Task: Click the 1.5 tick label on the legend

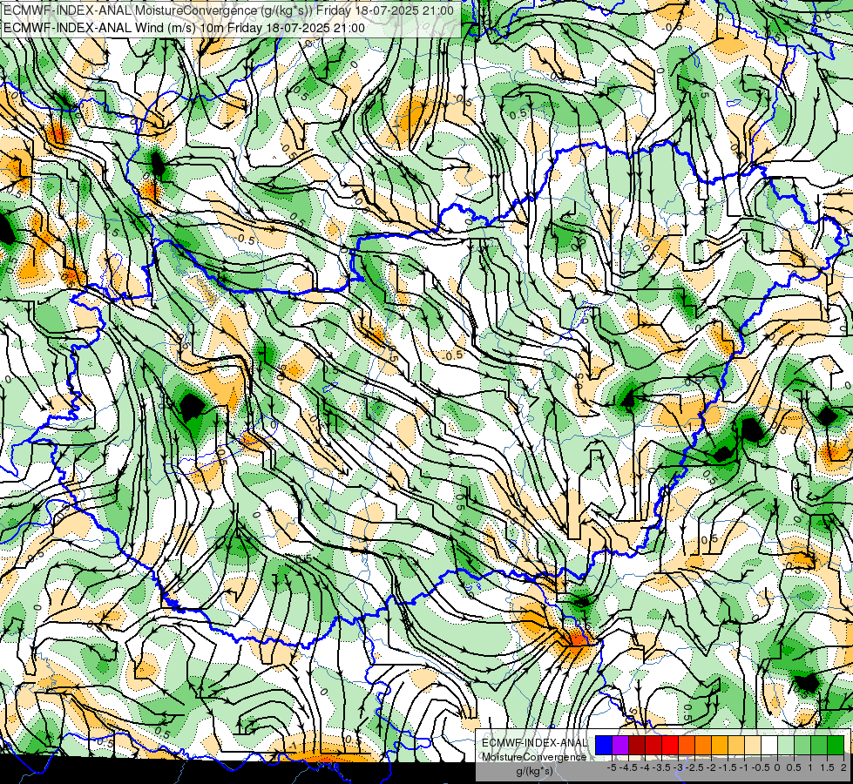Action: point(827,767)
